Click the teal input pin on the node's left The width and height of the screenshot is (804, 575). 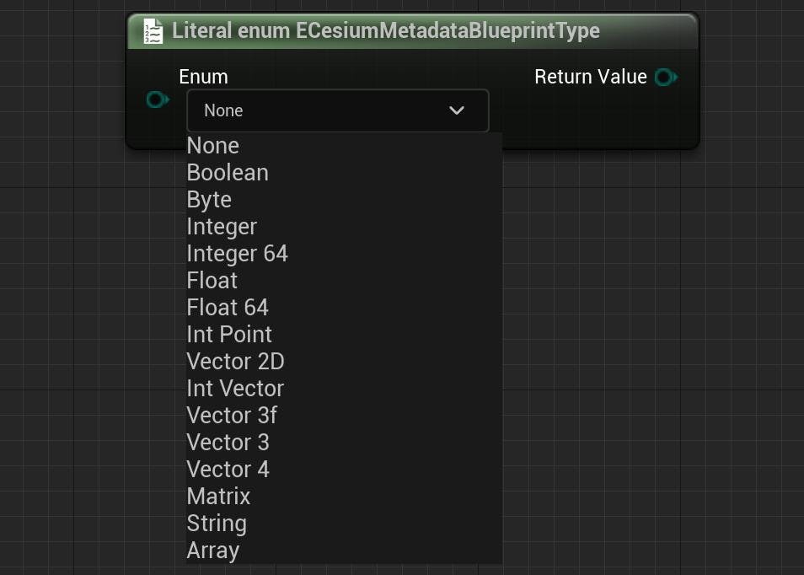tap(157, 99)
